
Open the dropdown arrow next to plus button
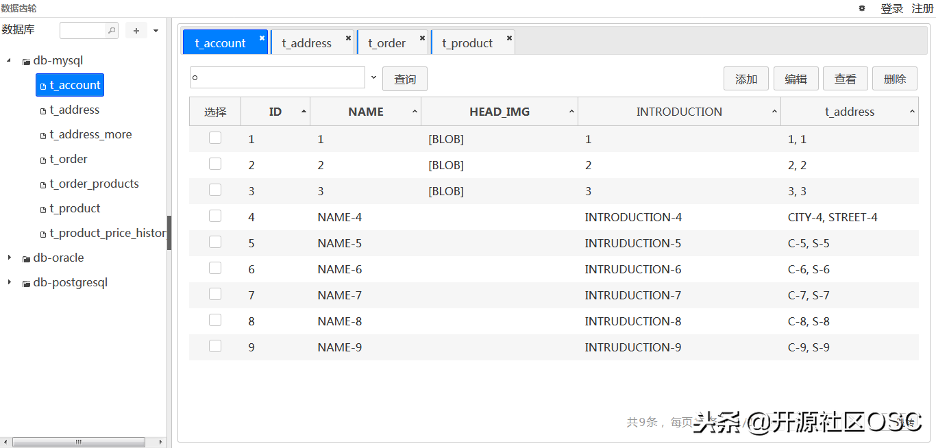(156, 31)
